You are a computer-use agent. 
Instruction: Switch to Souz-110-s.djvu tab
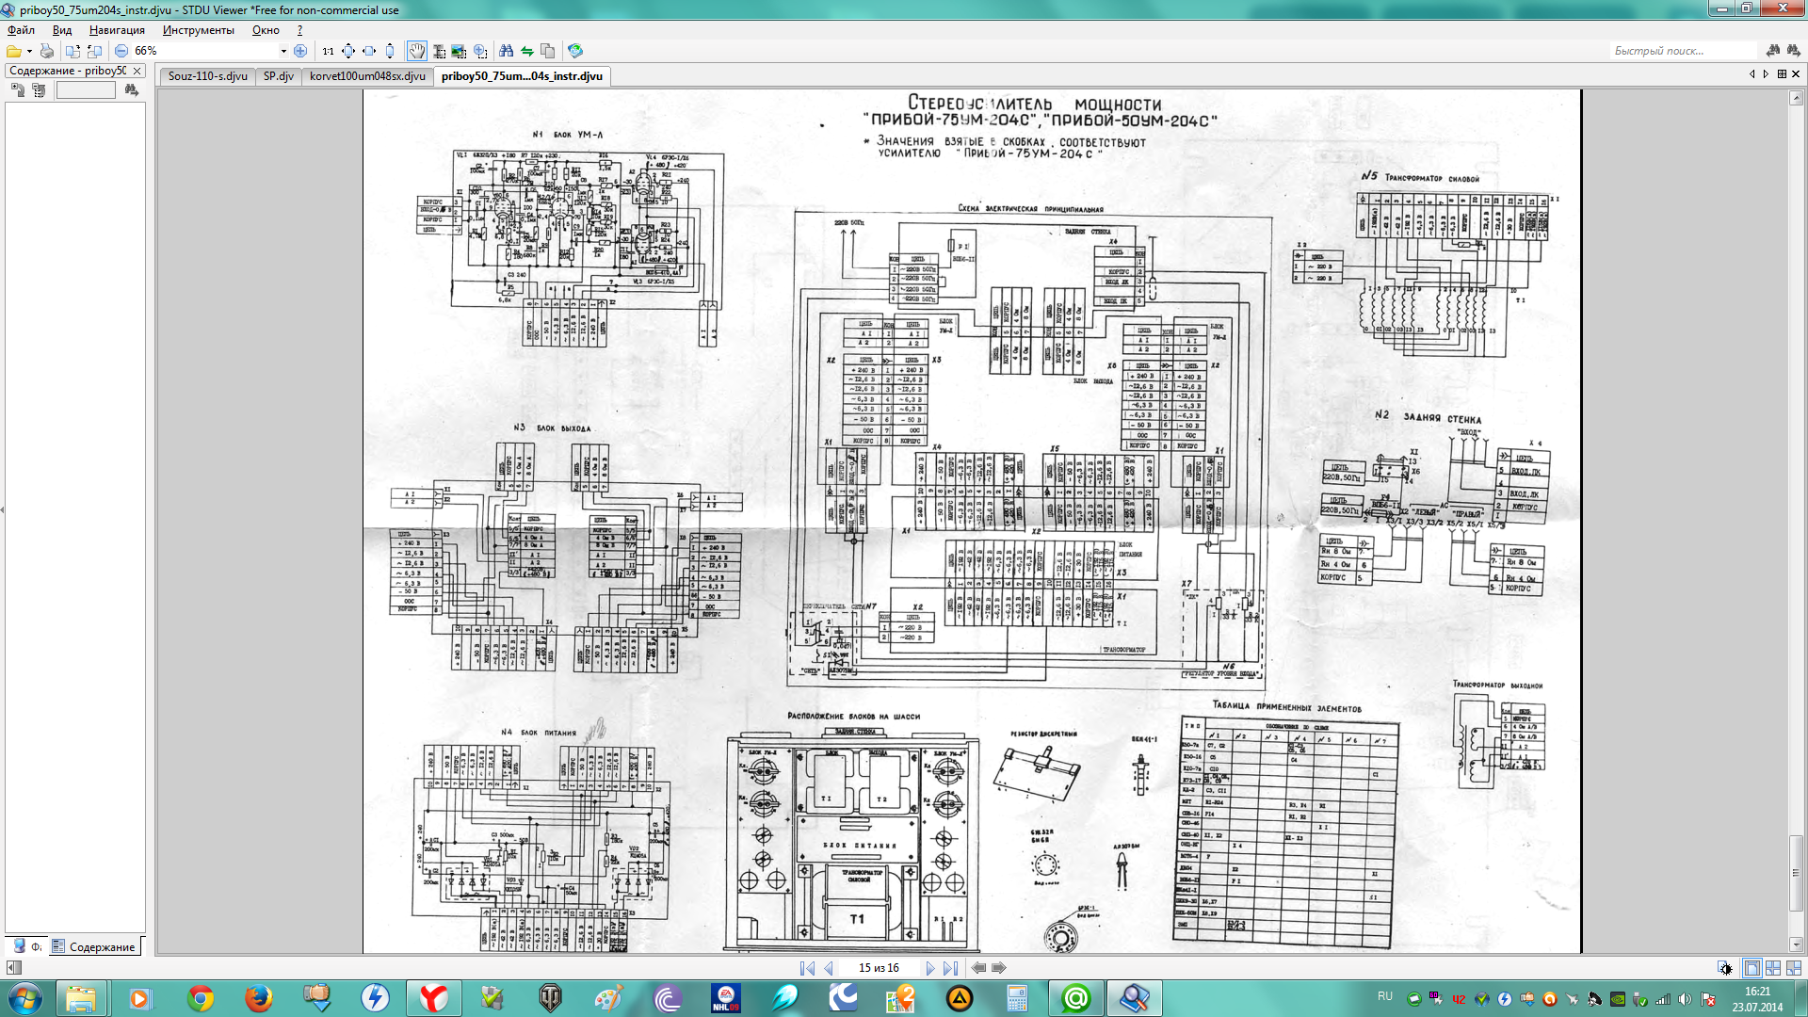[207, 76]
